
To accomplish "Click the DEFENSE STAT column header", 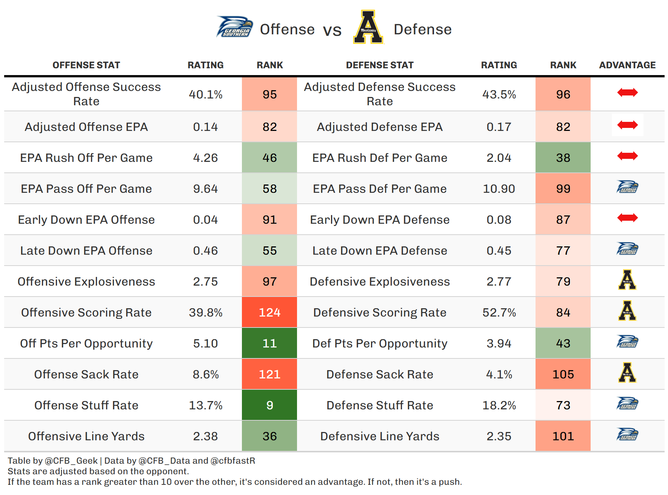I will pos(380,65).
